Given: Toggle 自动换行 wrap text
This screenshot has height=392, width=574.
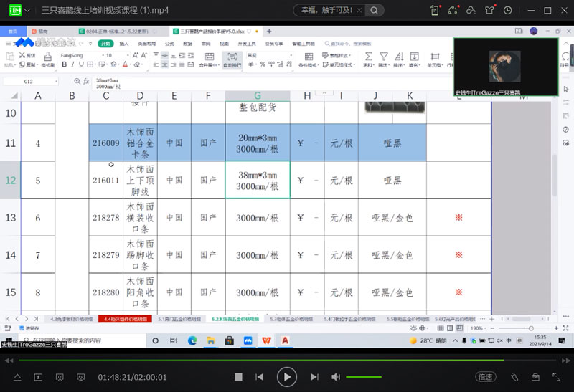Looking at the screenshot, I should click(x=232, y=59).
